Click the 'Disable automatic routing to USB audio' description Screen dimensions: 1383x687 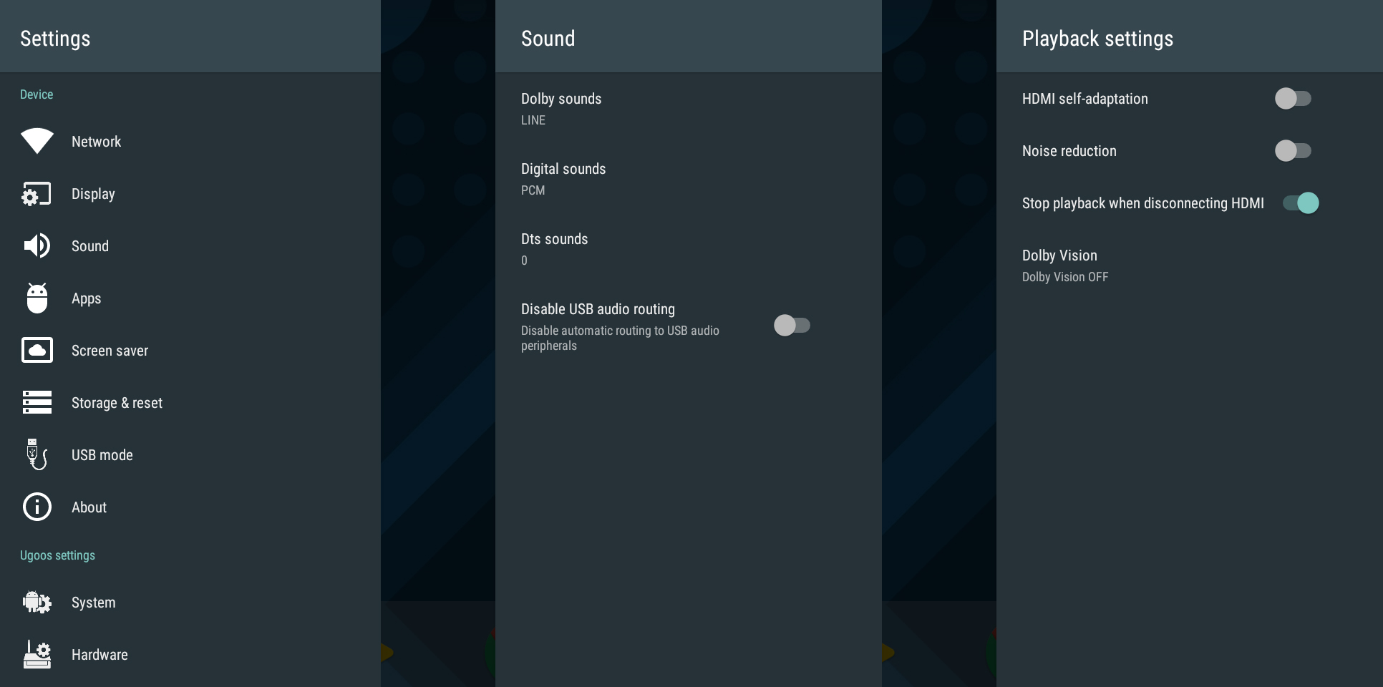(x=620, y=338)
